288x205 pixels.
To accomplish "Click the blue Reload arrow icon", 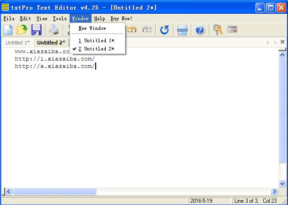I will (164, 30).
